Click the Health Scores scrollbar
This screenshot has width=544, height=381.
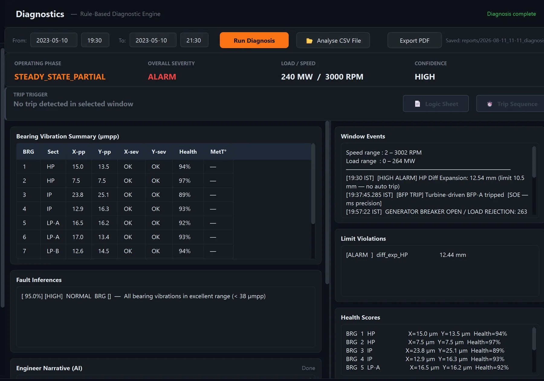[x=534, y=339]
